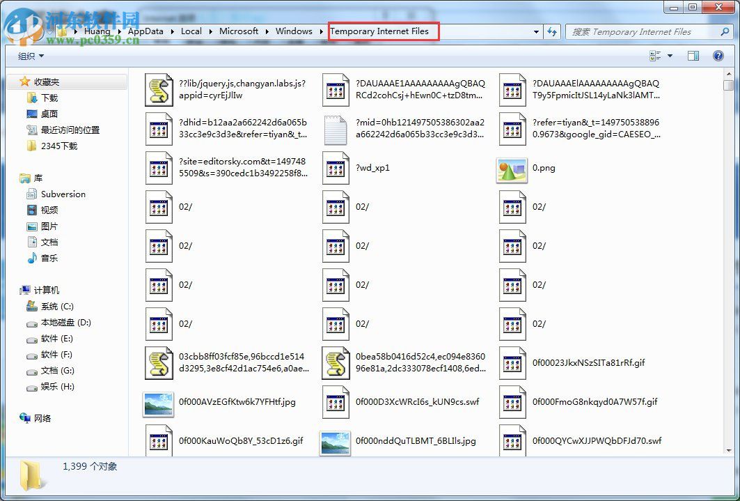Open the Help question mark icon
Viewport: 740px width, 501px height.
(x=718, y=56)
